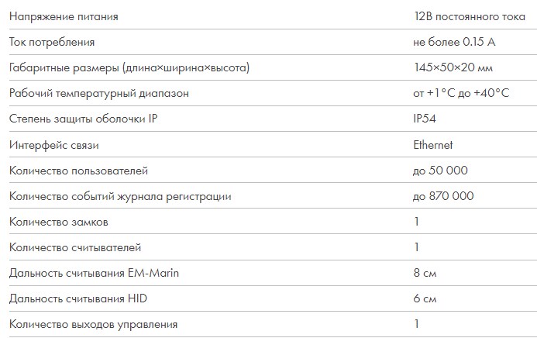This screenshot has width=537, height=338.
Task: Click the "Рабочий температурный диапазон" label
Action: tap(99, 93)
